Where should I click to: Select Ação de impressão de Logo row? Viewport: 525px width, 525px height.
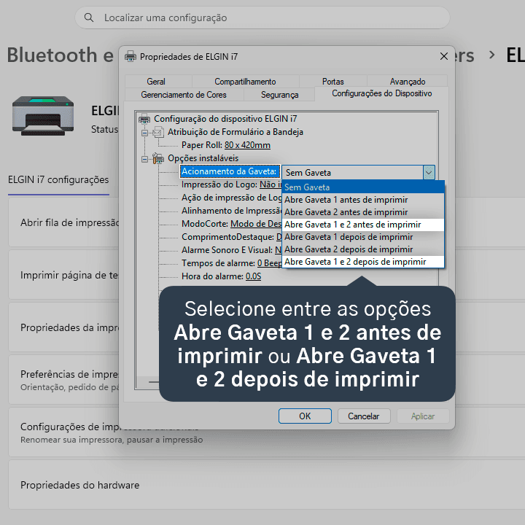click(x=231, y=198)
